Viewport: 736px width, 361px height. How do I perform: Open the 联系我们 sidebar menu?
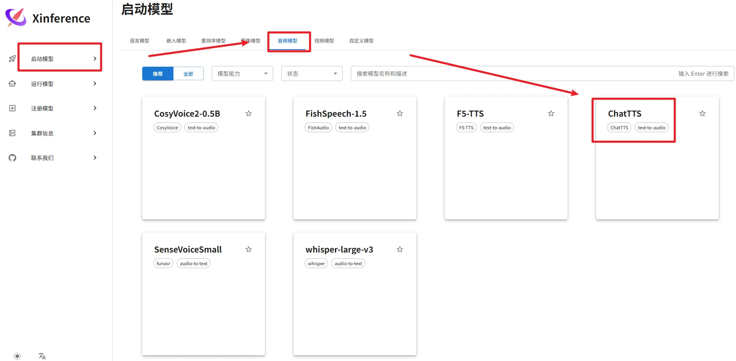pyautogui.click(x=56, y=158)
